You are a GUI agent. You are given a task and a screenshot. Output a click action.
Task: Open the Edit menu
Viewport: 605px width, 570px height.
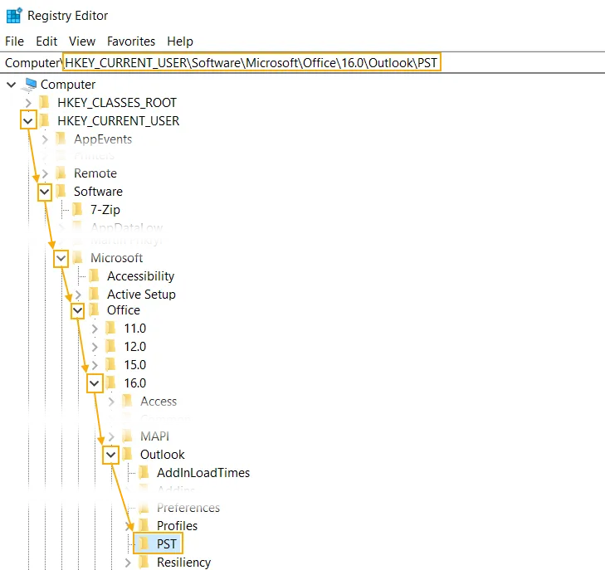point(46,41)
